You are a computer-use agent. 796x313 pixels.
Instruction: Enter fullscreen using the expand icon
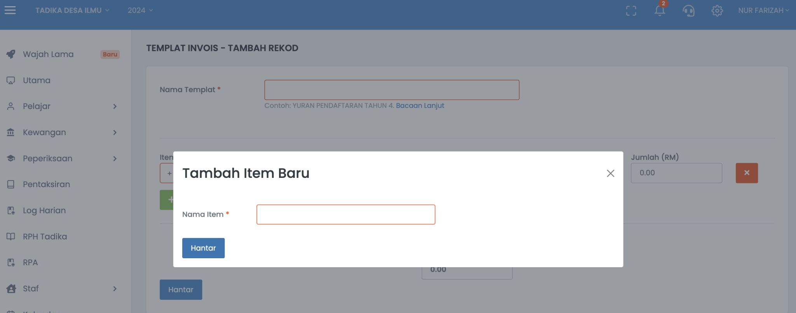632,10
